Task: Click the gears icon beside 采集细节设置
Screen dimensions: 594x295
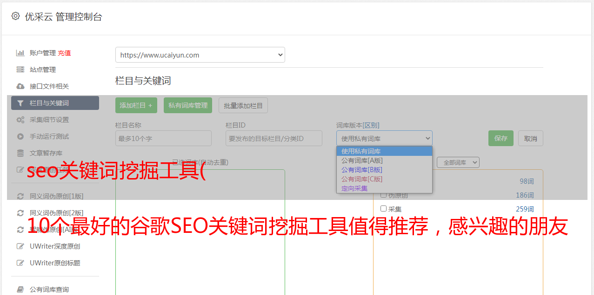Action: coord(20,120)
